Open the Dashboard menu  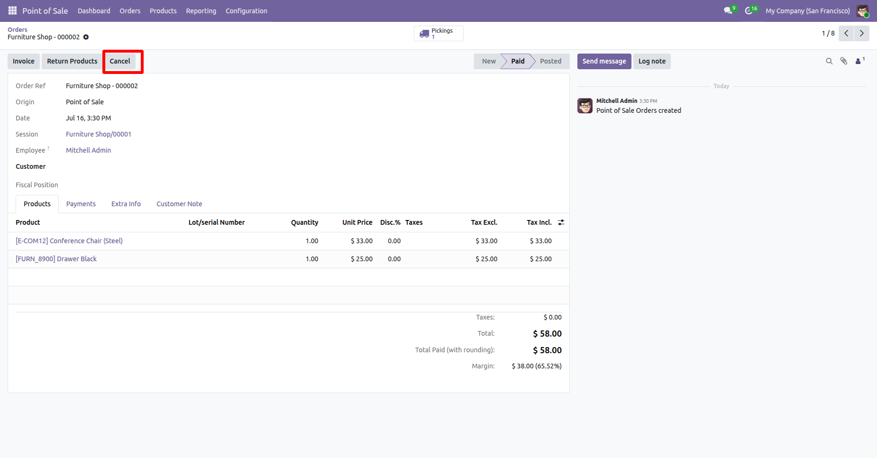[x=94, y=10]
